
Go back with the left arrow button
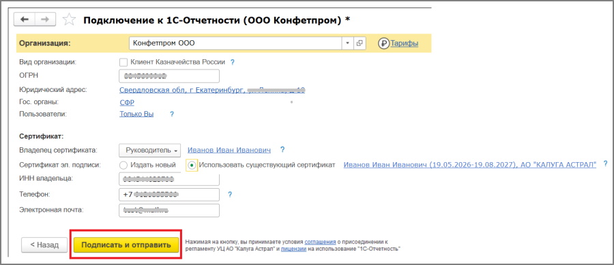click(25, 20)
